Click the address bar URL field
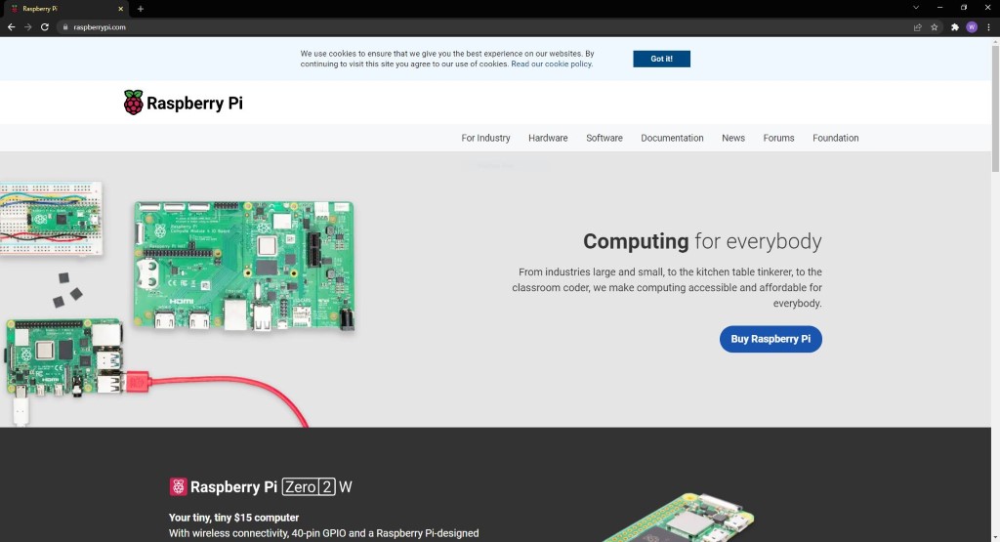Image resolution: width=1000 pixels, height=542 pixels. (x=484, y=26)
